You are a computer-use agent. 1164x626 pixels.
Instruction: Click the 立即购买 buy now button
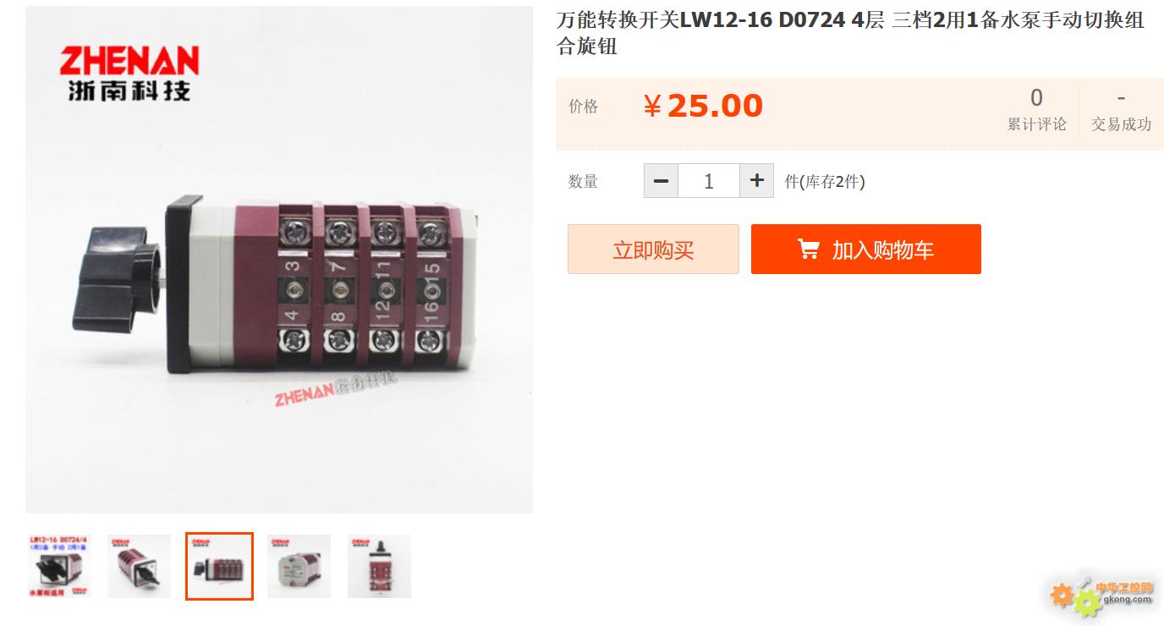(653, 250)
